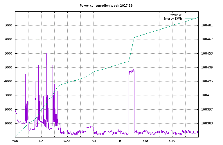The height and width of the screenshot is (145, 223).
Task: Click the left axis value 4000
Action: point(8,81)
